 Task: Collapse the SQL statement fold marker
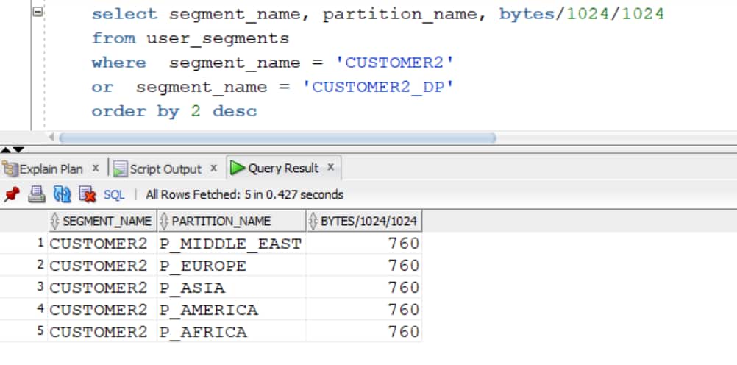(x=38, y=13)
